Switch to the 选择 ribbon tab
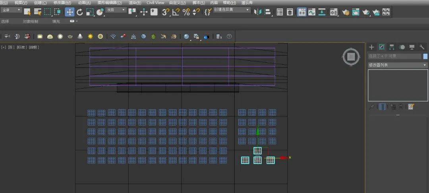 pyautogui.click(x=5, y=21)
